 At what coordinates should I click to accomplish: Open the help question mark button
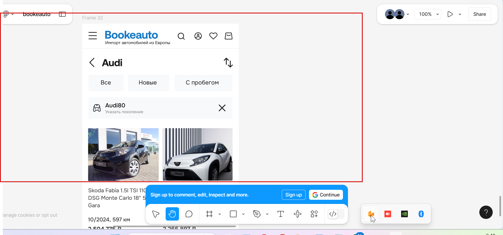click(x=486, y=212)
